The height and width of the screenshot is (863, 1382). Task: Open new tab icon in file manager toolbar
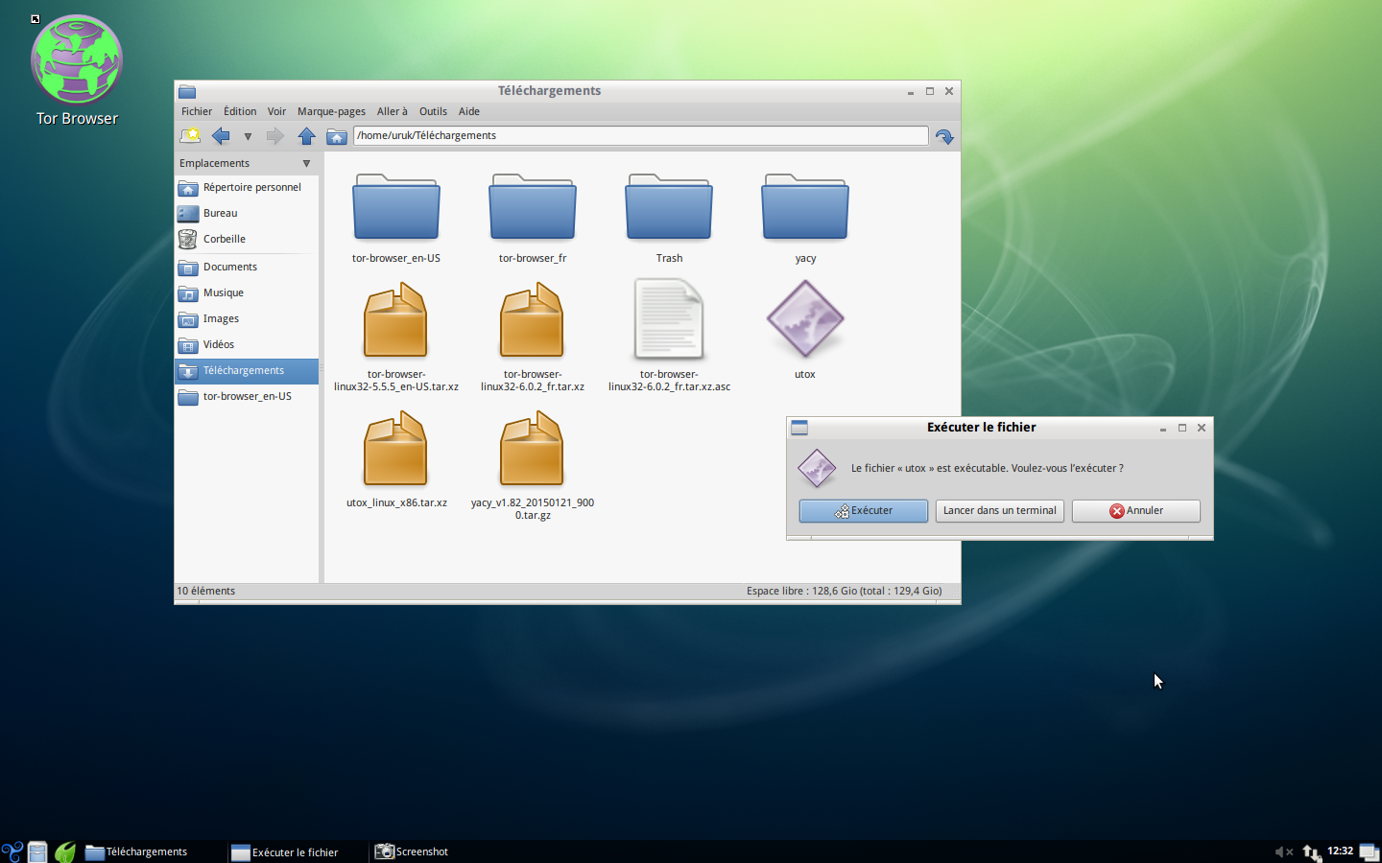pos(190,136)
